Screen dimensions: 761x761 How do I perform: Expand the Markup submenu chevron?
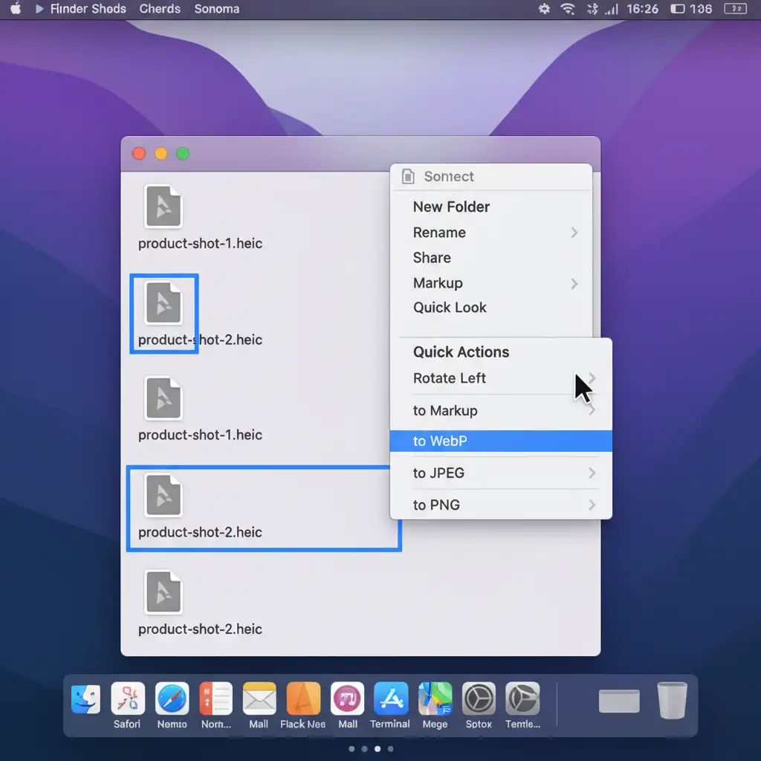[x=574, y=283]
